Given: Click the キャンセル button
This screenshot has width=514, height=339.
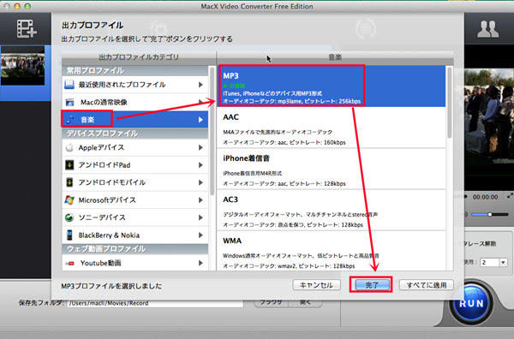Looking at the screenshot, I should point(316,285).
